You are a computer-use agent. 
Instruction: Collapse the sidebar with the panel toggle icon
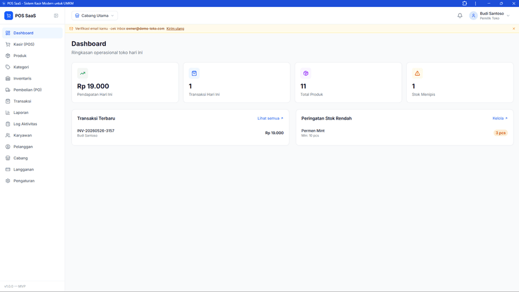(56, 16)
